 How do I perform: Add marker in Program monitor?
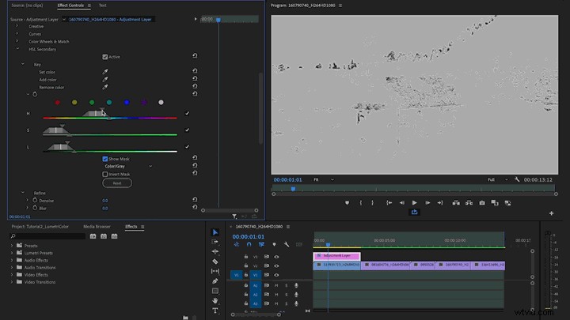click(x=348, y=203)
